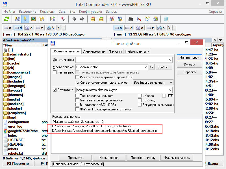This screenshot has width=226, height=169.
Task: Click the pack files archive icon
Action: click(93, 19)
